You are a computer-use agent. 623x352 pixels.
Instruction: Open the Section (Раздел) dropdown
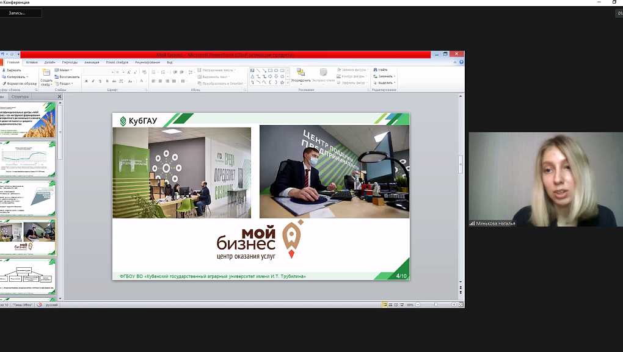(64, 84)
